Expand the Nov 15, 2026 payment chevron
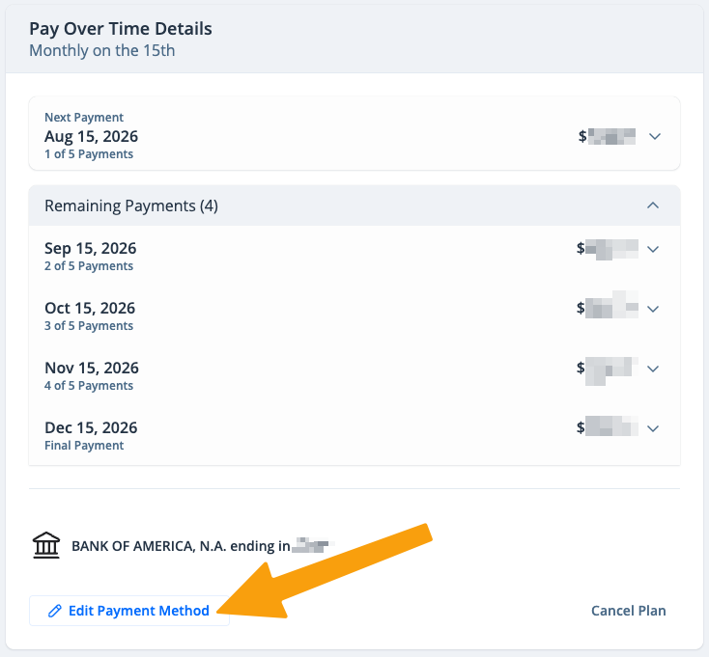The width and height of the screenshot is (709, 657). (652, 369)
